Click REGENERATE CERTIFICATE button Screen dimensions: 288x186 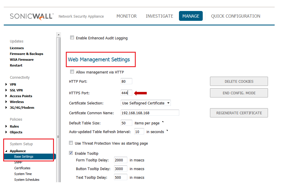tap(239, 113)
